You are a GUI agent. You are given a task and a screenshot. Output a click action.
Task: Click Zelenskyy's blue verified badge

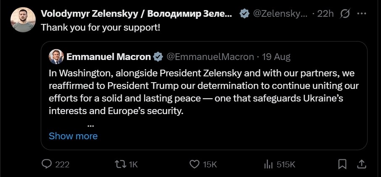click(244, 14)
